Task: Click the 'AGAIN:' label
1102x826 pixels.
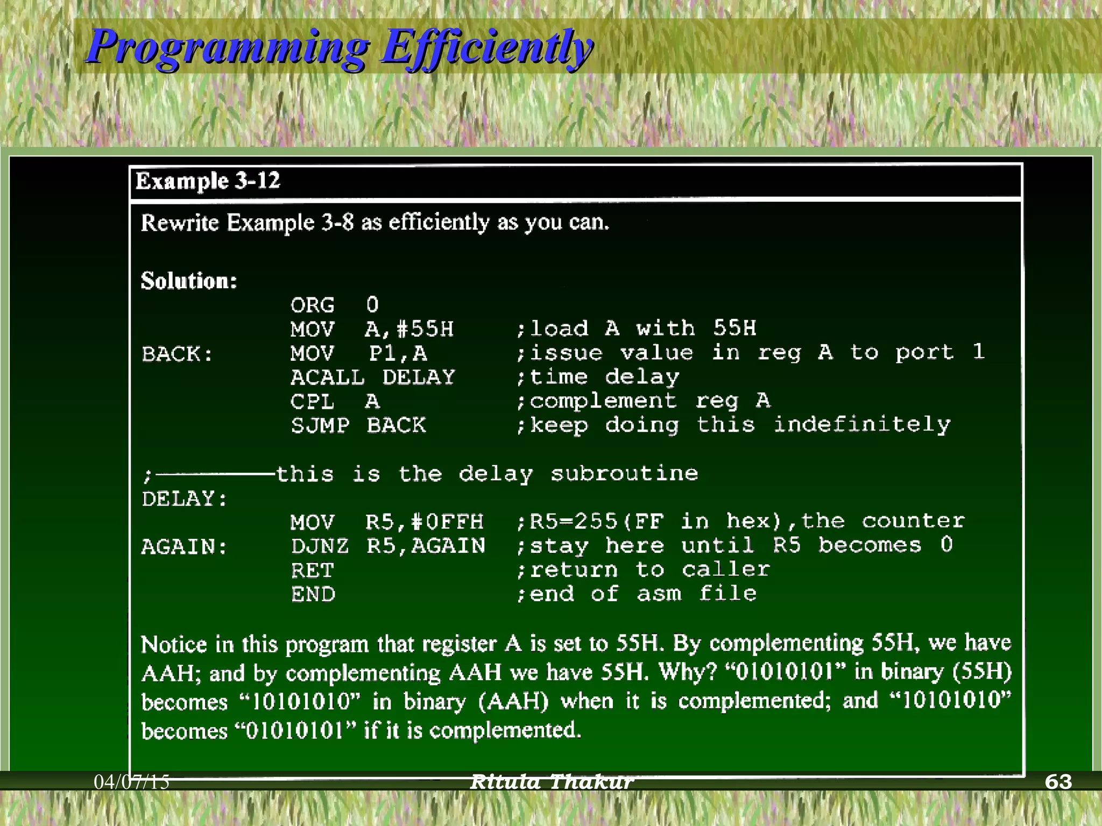Action: (x=185, y=547)
